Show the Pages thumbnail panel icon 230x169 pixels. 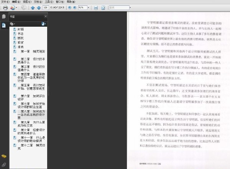pyautogui.click(x=4, y=16)
